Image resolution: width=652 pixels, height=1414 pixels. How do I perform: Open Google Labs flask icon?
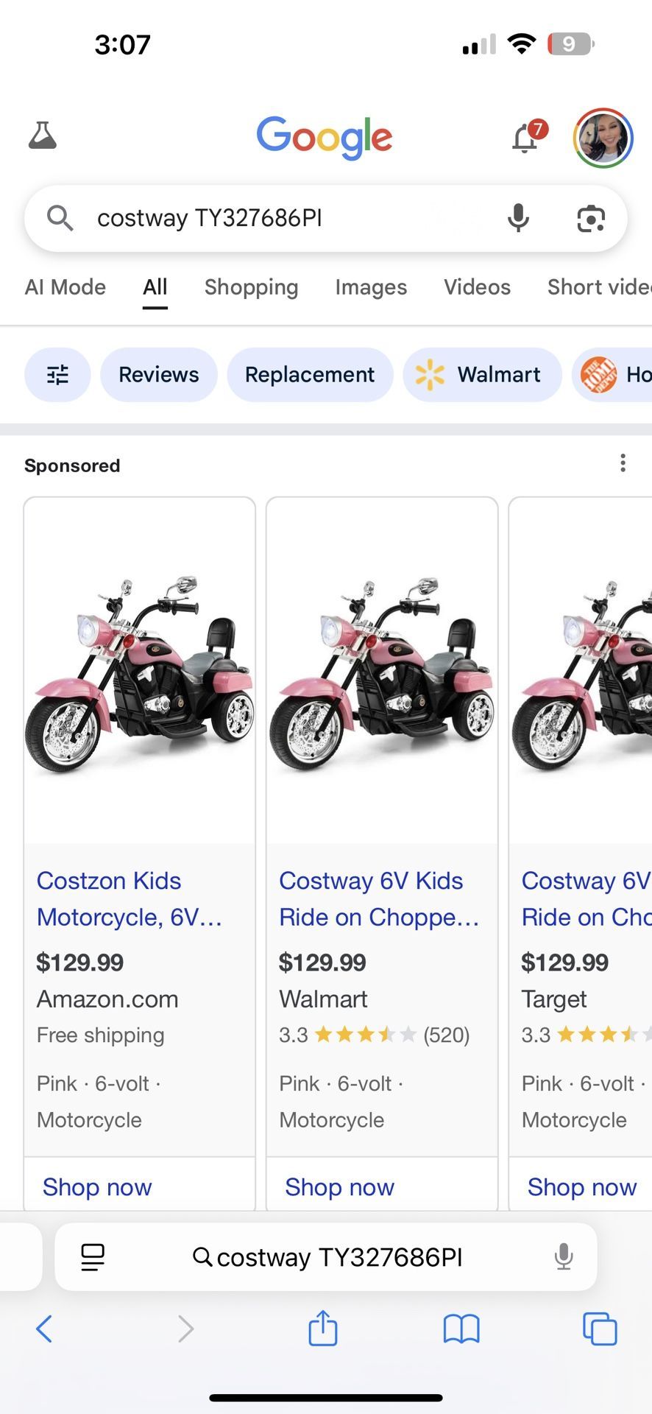[43, 136]
